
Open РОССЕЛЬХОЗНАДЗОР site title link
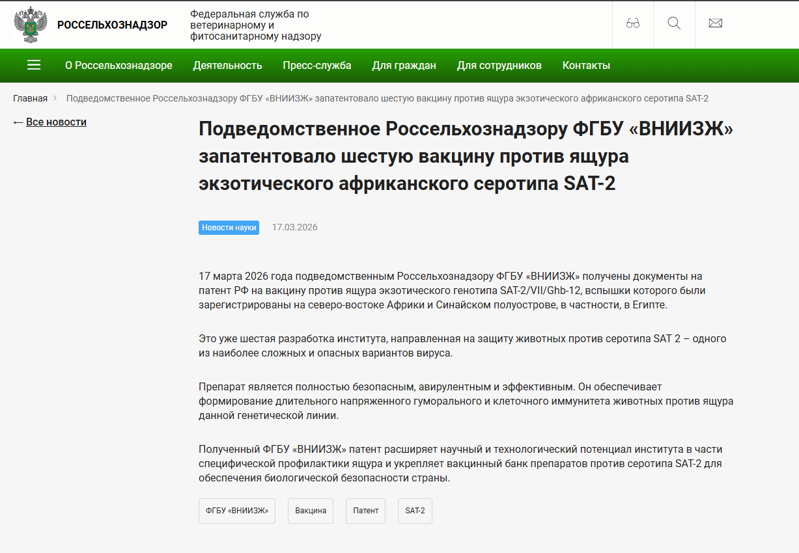coord(112,25)
